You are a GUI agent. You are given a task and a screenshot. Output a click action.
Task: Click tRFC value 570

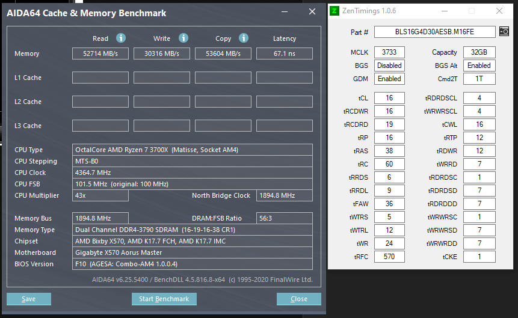389,257
